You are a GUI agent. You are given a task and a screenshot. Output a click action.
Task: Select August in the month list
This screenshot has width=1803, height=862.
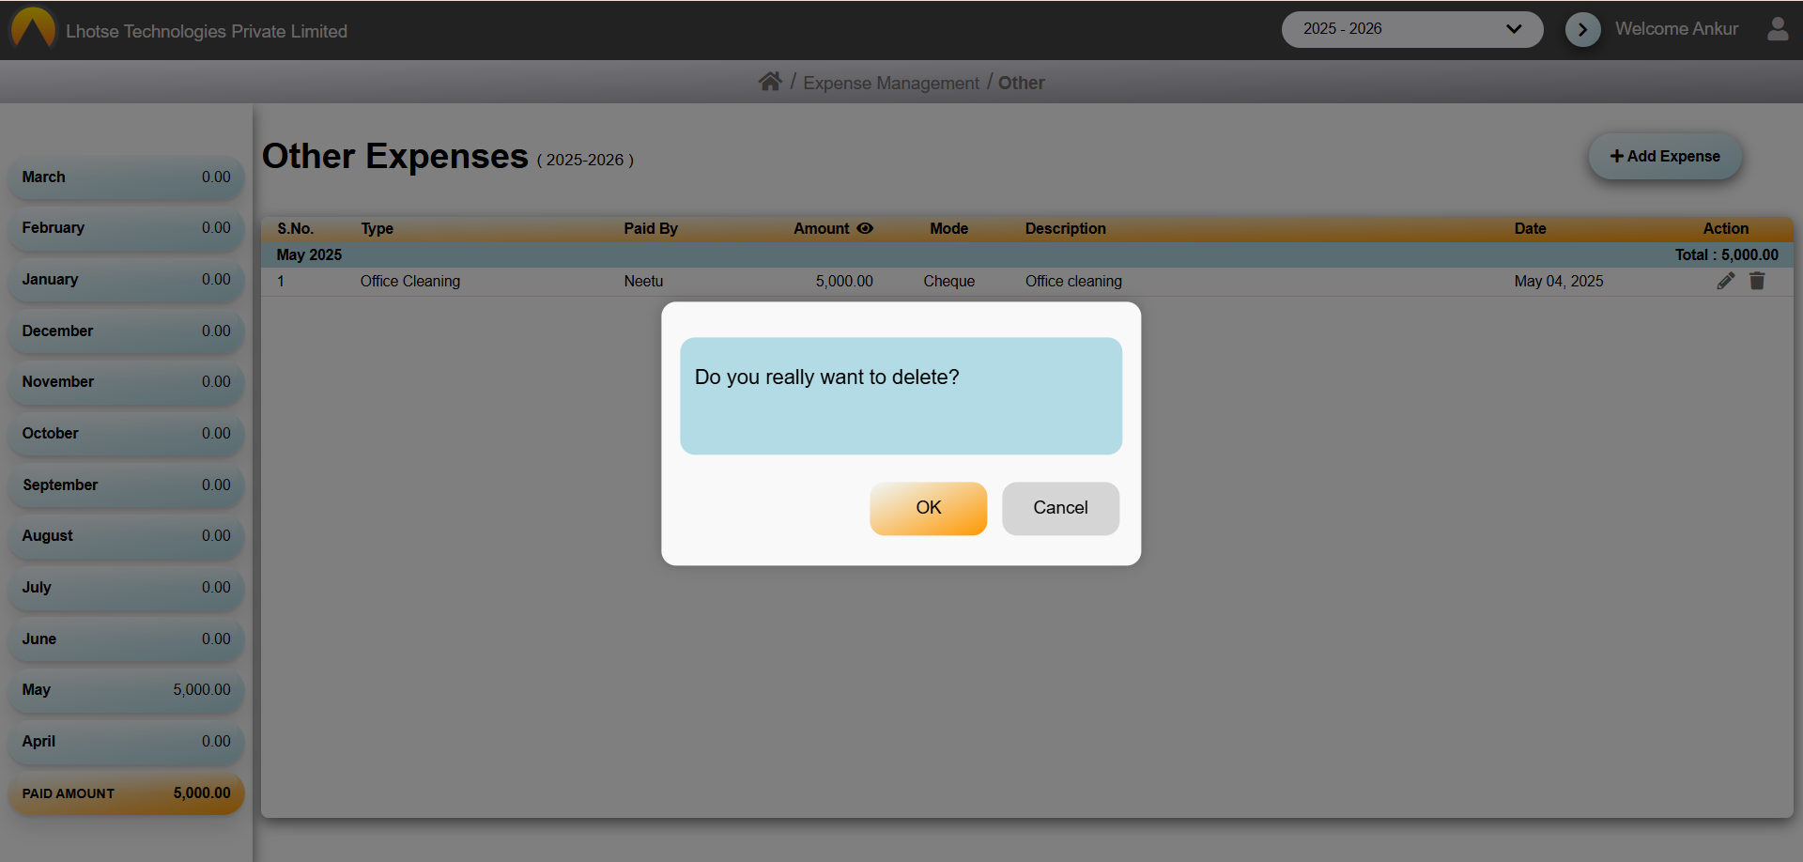(126, 535)
